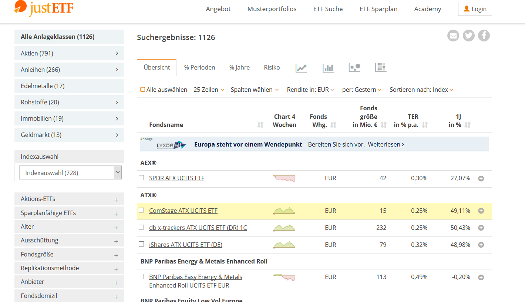Sort by Fondsgröße arrows

[384, 125]
